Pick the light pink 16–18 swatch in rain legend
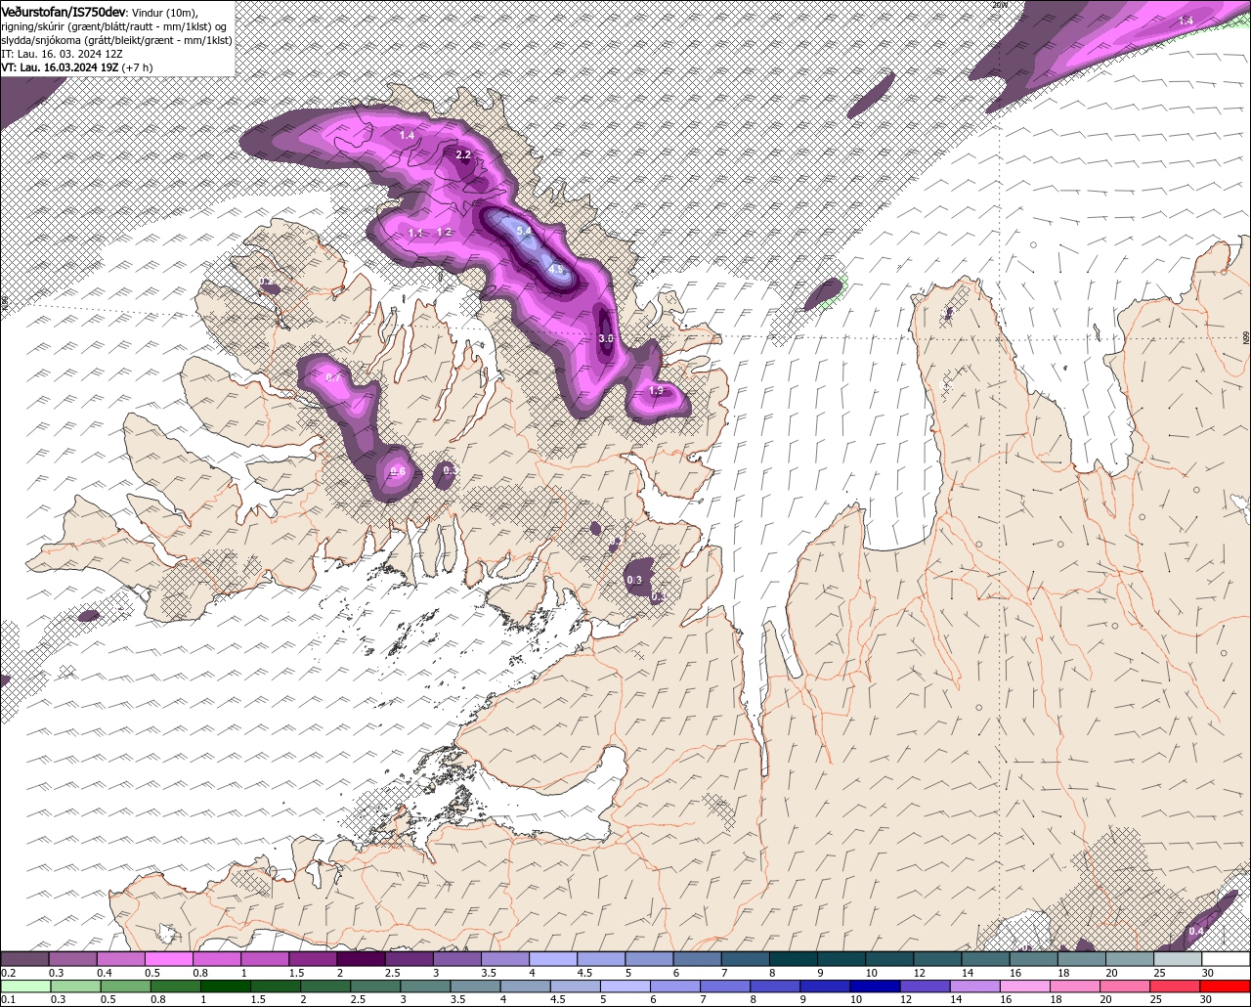 (1026, 986)
